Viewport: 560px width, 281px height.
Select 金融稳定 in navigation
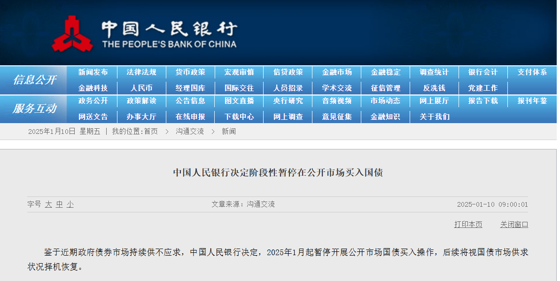[x=386, y=72]
